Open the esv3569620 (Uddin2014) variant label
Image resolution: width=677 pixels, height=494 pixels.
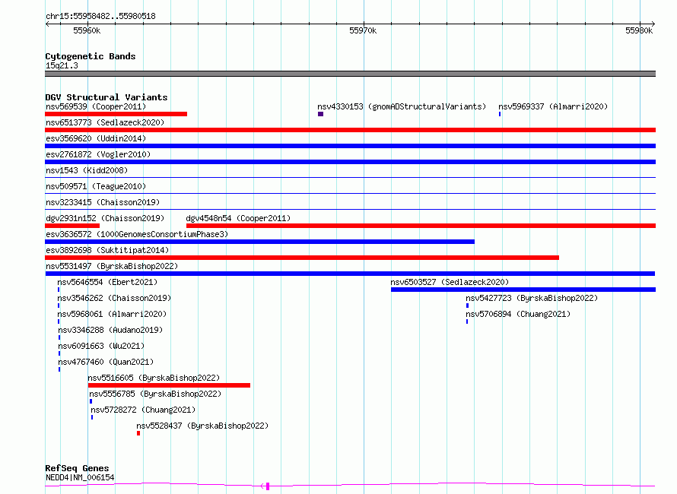point(96,138)
